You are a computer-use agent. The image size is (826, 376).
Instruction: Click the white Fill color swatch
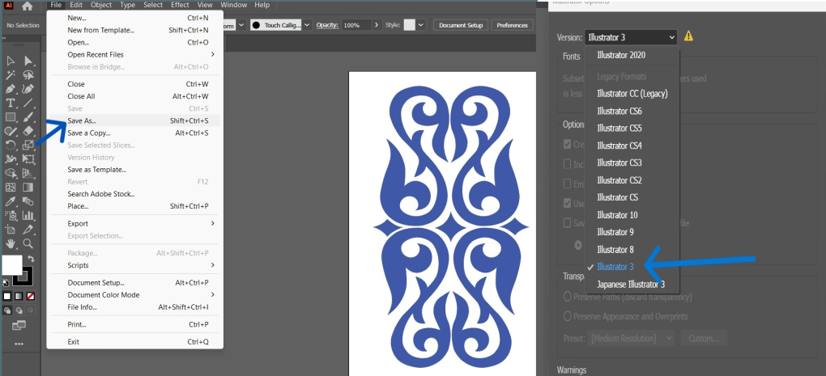tap(11, 265)
